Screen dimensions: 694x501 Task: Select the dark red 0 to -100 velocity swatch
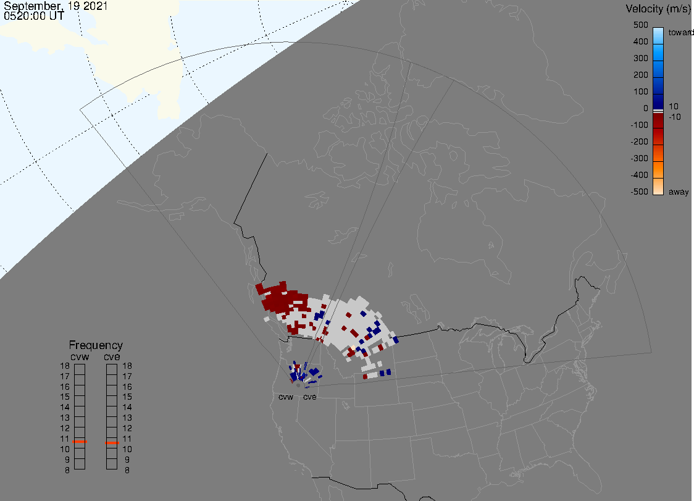[x=658, y=120]
